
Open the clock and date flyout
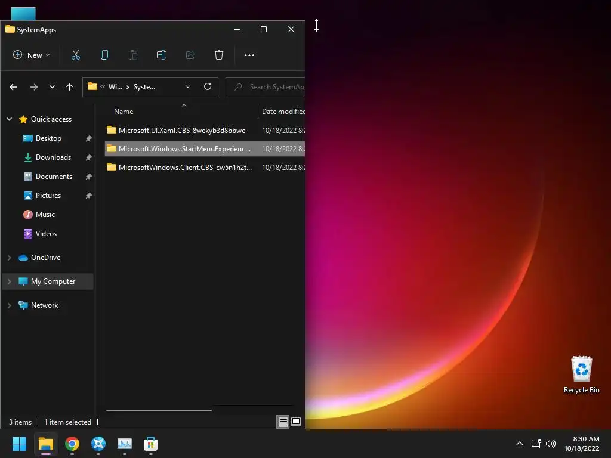coord(582,444)
